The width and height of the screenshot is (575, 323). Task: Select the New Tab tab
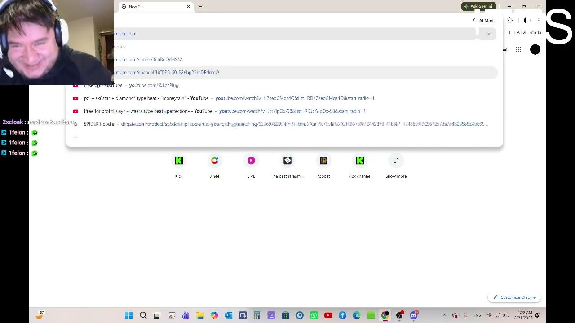pyautogui.click(x=155, y=7)
